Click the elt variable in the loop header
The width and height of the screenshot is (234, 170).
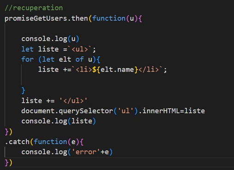[x=65, y=59]
